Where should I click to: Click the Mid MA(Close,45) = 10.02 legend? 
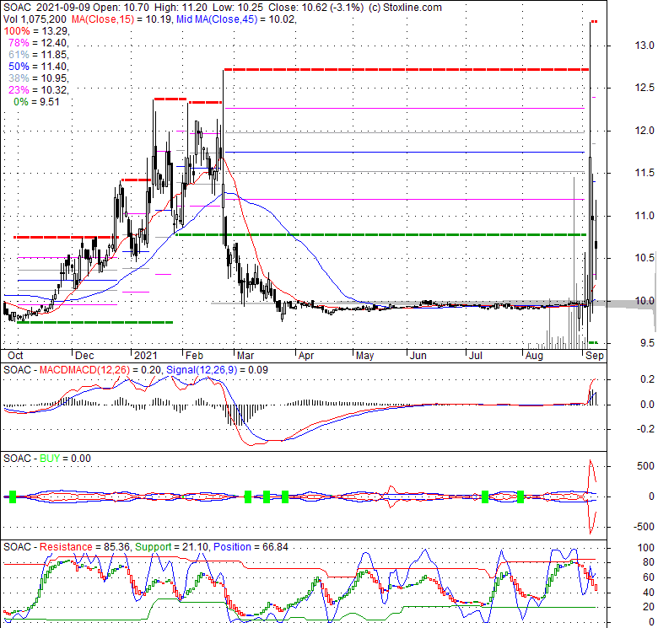click(236, 19)
